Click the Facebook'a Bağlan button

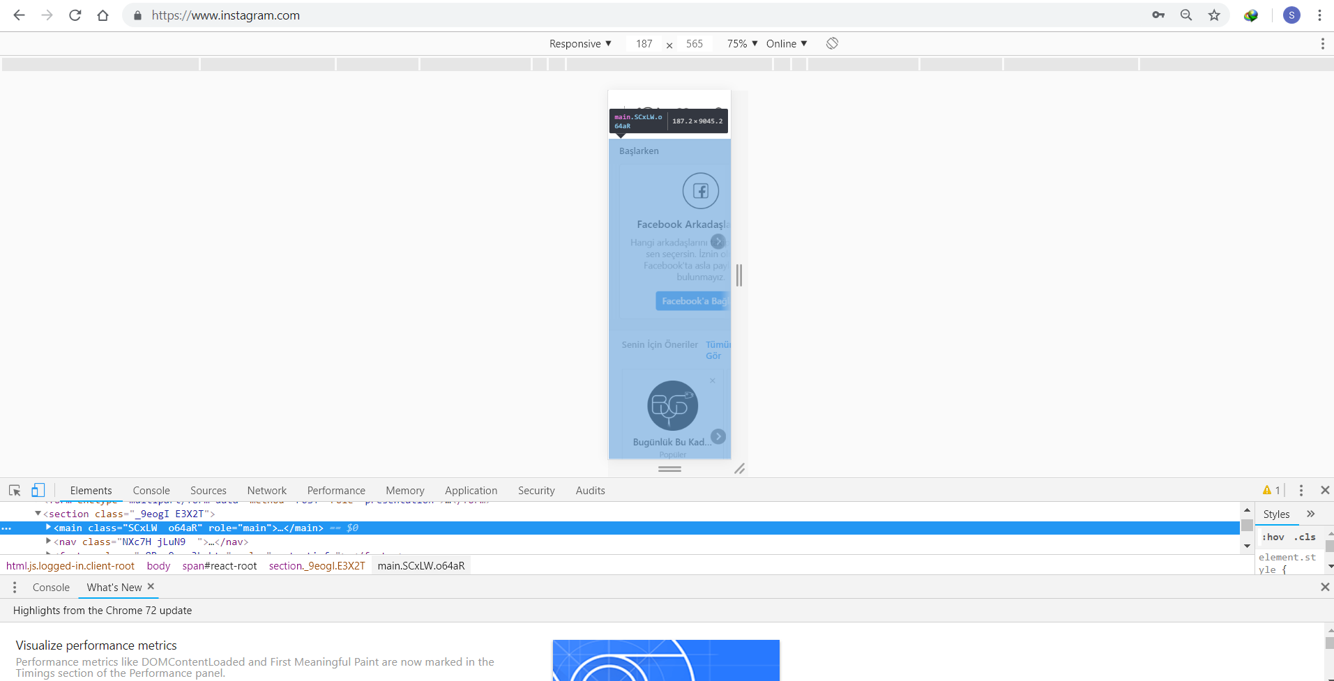[693, 301]
